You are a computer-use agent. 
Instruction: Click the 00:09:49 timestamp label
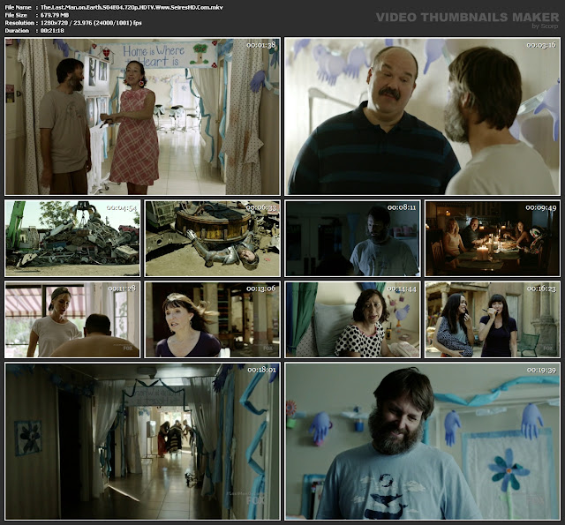click(x=540, y=207)
